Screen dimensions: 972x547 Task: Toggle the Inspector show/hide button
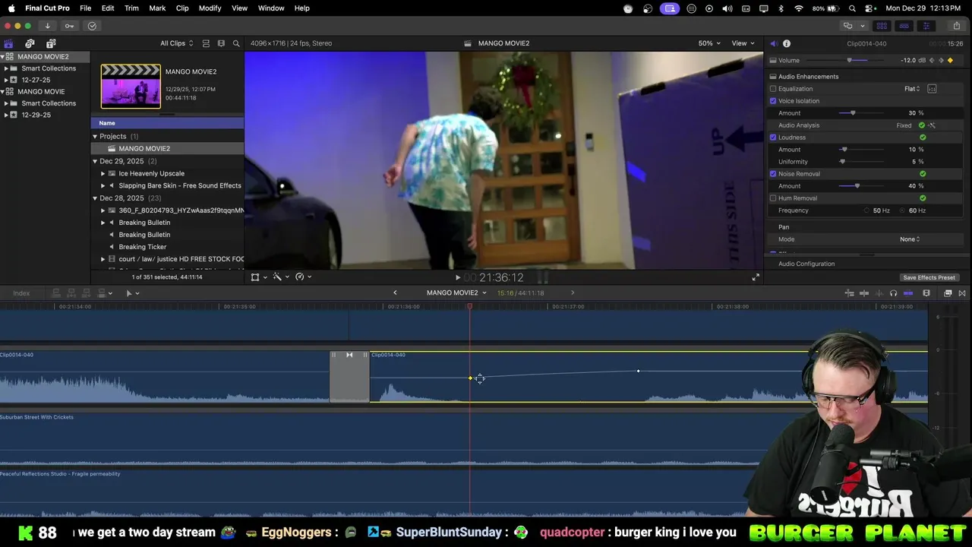(x=926, y=26)
